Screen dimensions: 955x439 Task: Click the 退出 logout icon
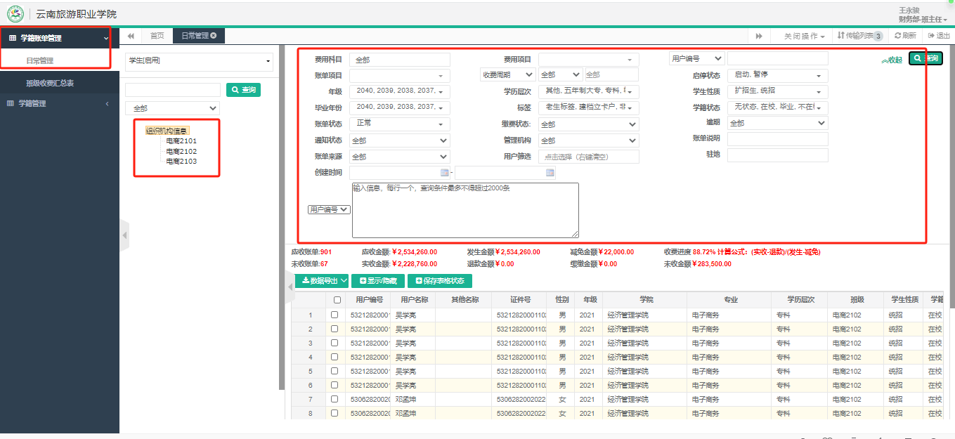(x=931, y=36)
